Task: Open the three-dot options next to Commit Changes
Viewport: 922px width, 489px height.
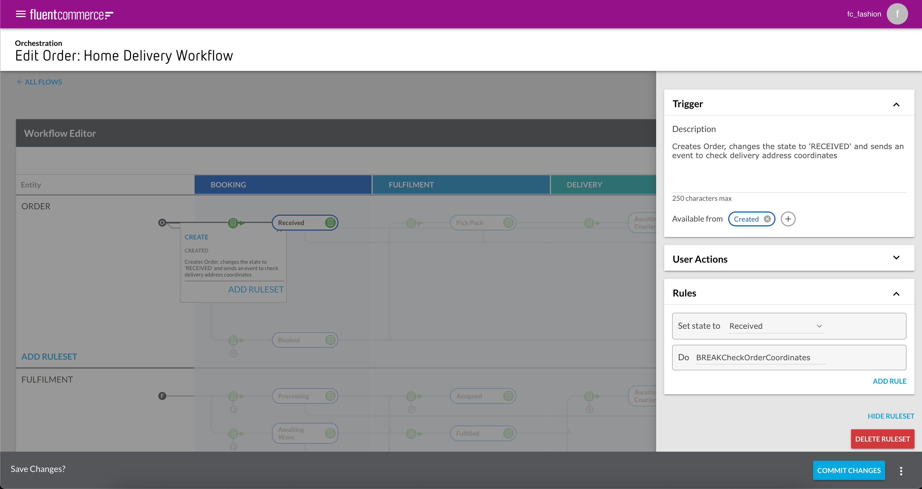Action: point(901,471)
